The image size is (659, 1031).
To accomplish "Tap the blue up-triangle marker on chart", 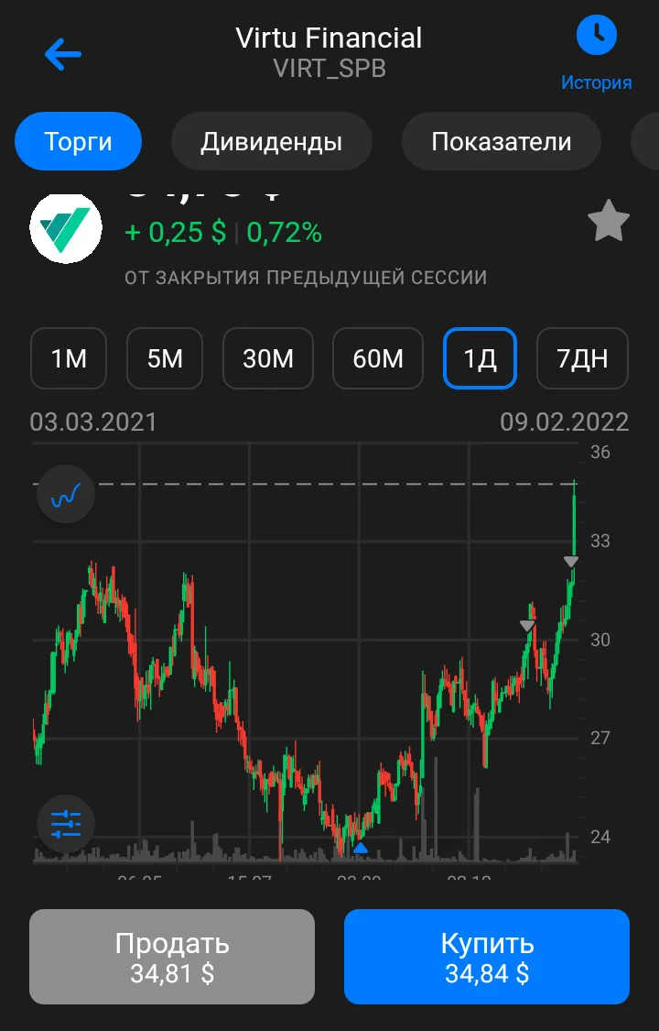I will click(361, 849).
